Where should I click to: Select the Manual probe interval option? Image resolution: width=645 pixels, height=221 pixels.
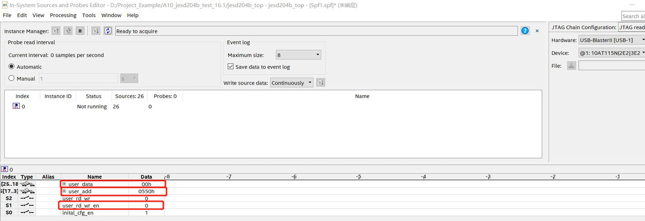pyautogui.click(x=12, y=79)
